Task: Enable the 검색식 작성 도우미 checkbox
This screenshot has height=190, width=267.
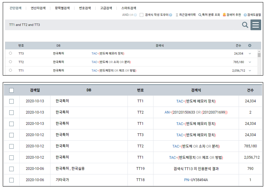Action: pyautogui.click(x=142, y=15)
